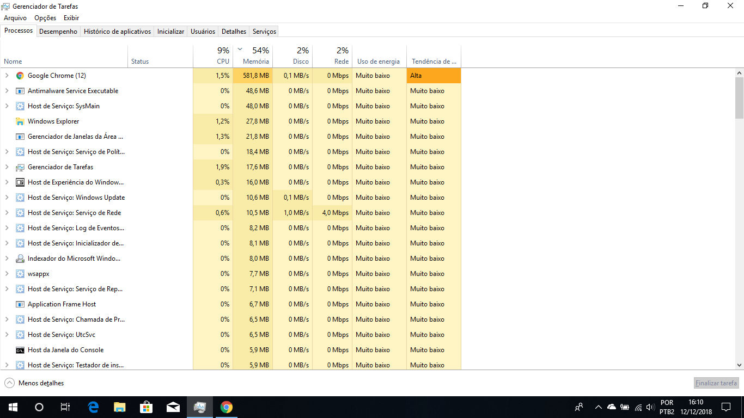Expand the Indexador do Microsoft Windows row
The width and height of the screenshot is (744, 418).
point(7,259)
